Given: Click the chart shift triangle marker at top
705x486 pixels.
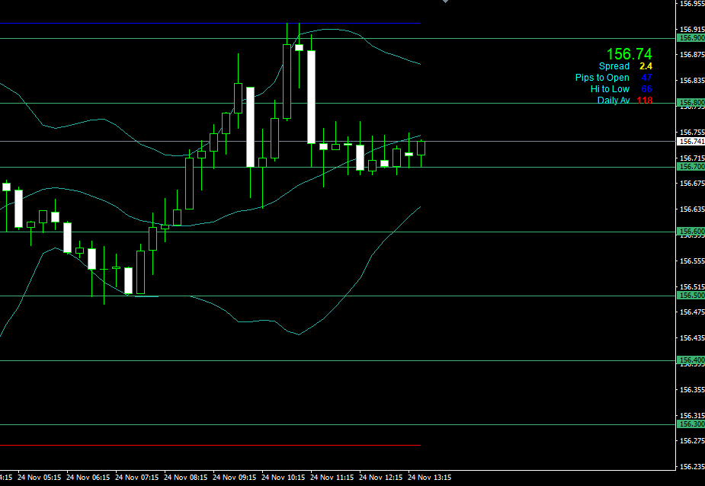Looking at the screenshot, I should [445, 2].
